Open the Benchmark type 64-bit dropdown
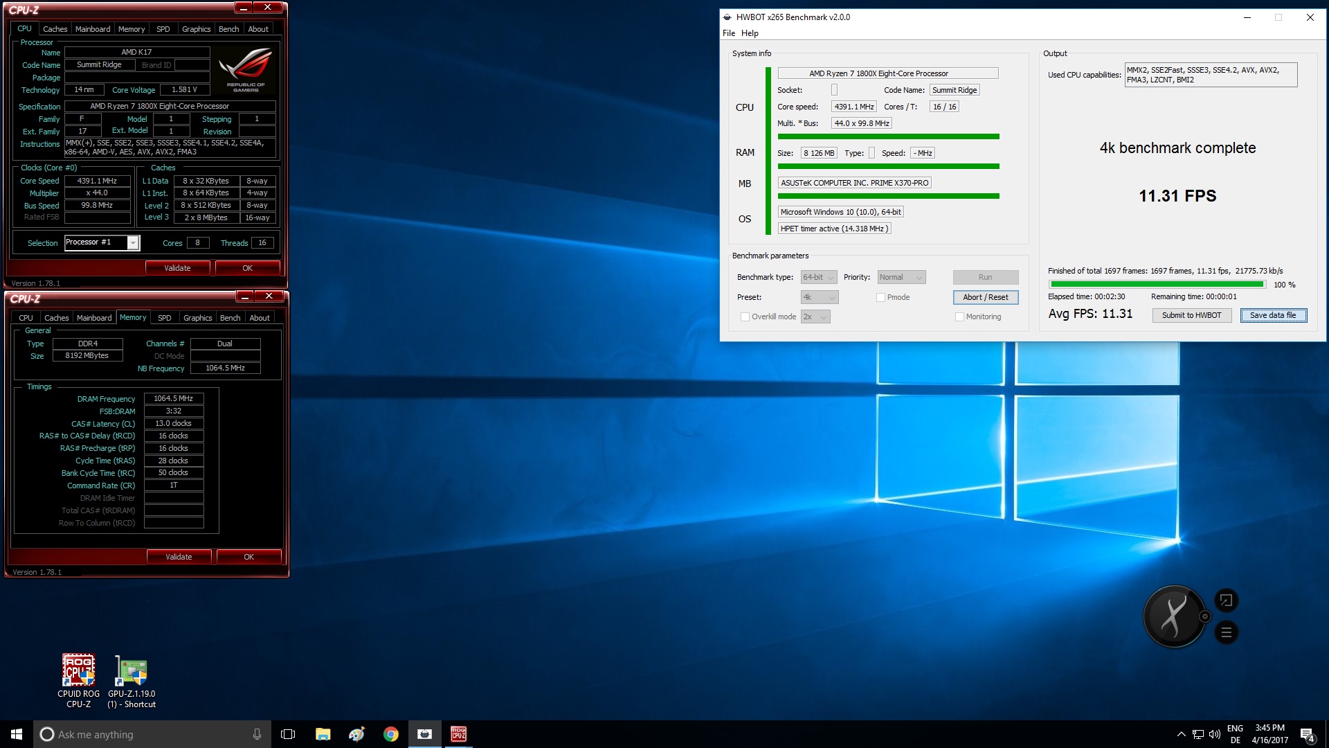The width and height of the screenshot is (1329, 748). 819,278
